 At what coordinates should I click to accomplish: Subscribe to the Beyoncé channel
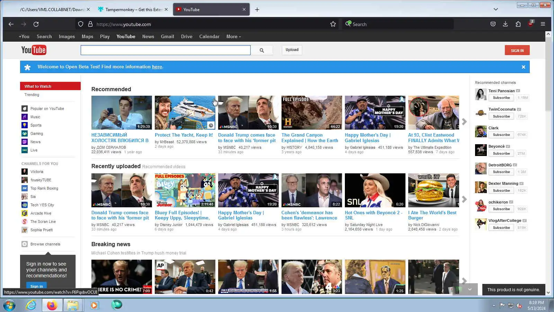tap(501, 153)
